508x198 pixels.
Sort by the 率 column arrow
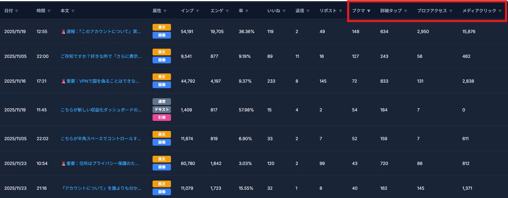[x=247, y=11]
